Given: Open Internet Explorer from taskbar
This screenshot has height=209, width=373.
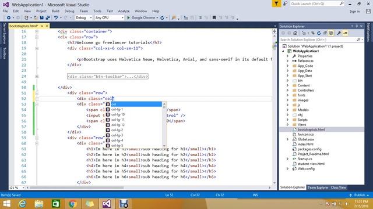Looking at the screenshot, I should (x=22, y=204).
